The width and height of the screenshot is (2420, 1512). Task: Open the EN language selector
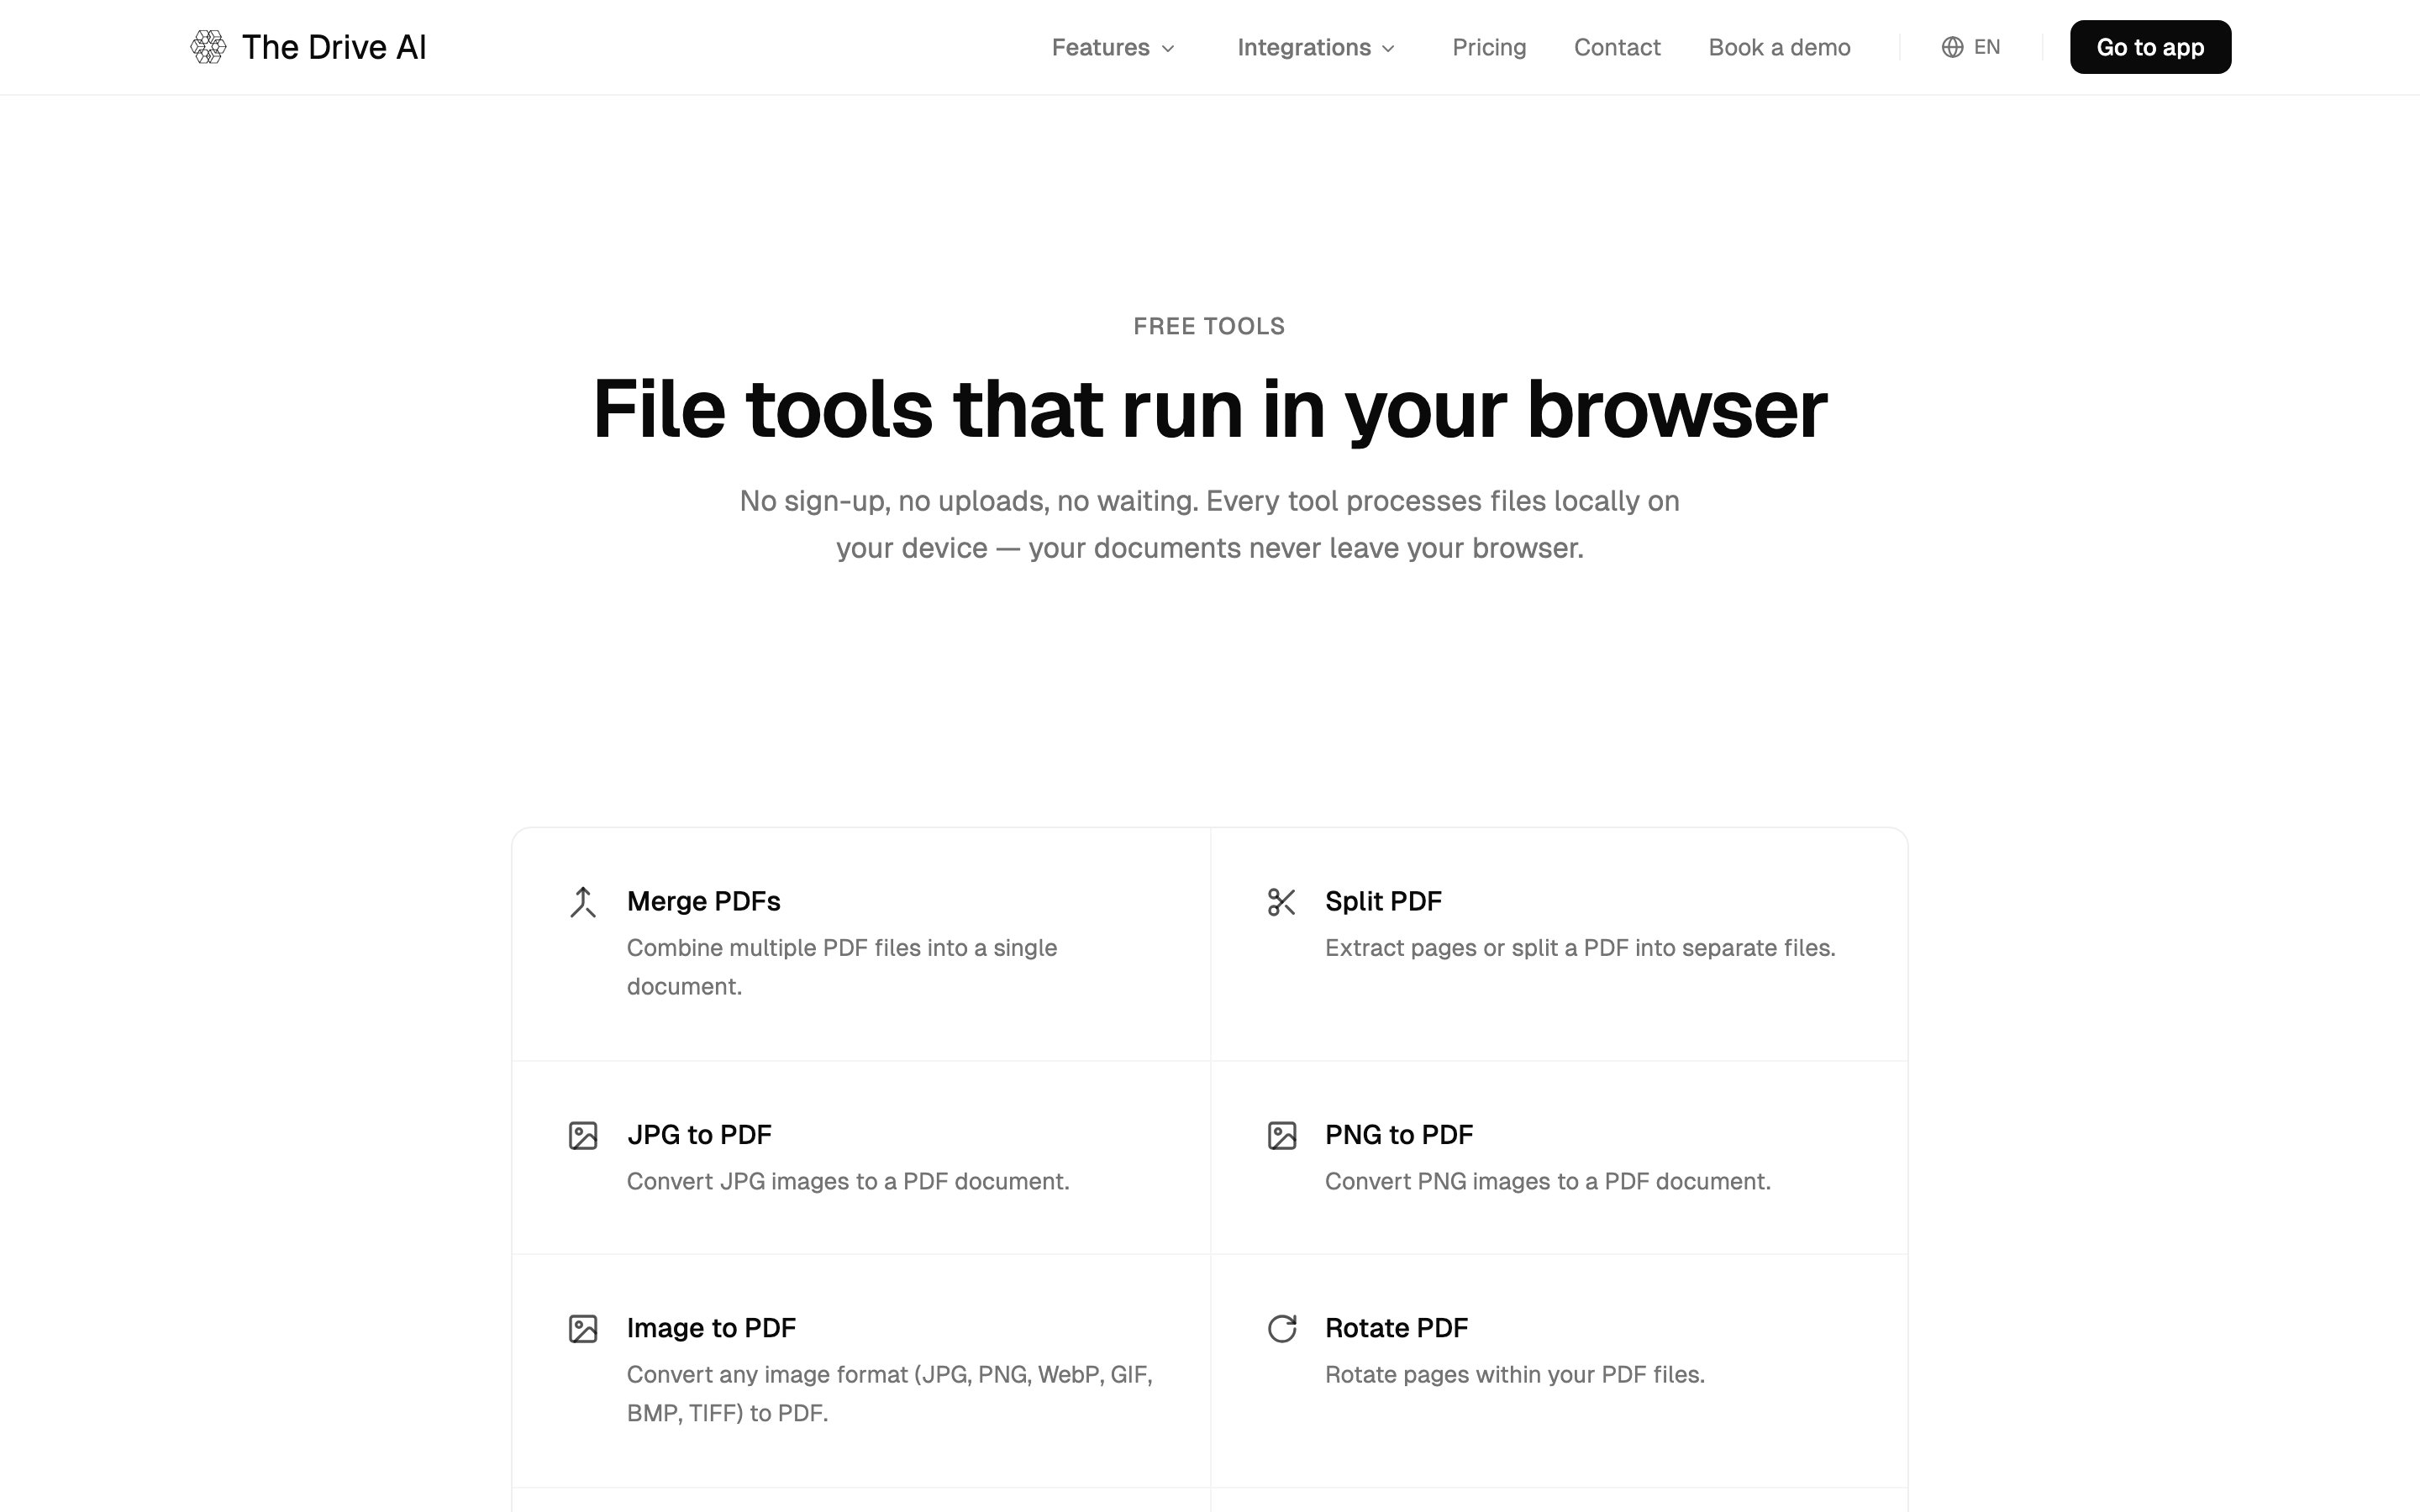point(1970,47)
